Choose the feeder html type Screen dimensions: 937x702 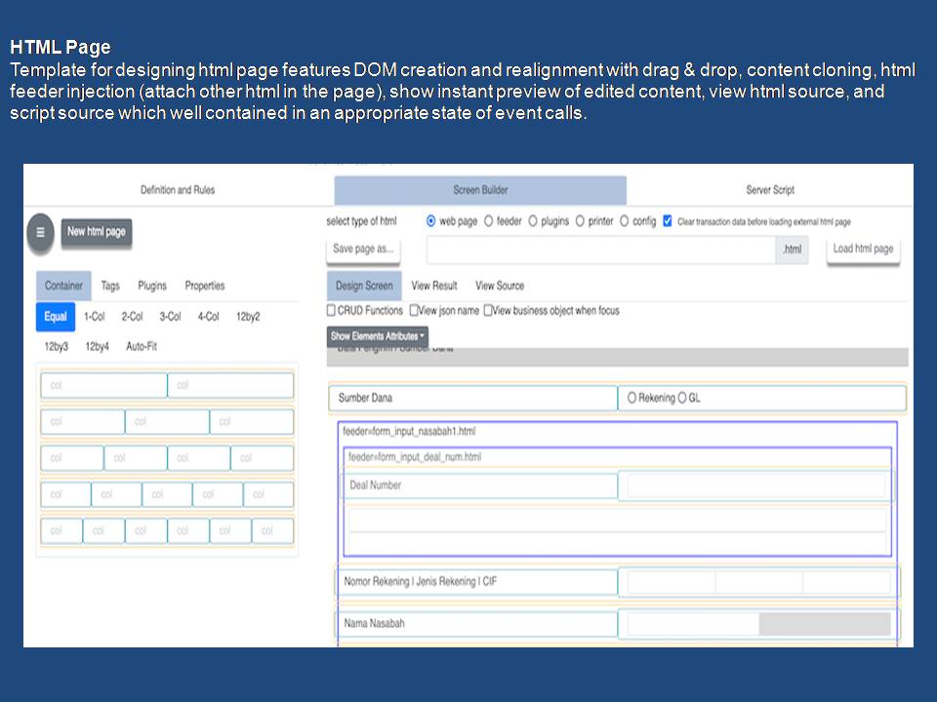489,221
